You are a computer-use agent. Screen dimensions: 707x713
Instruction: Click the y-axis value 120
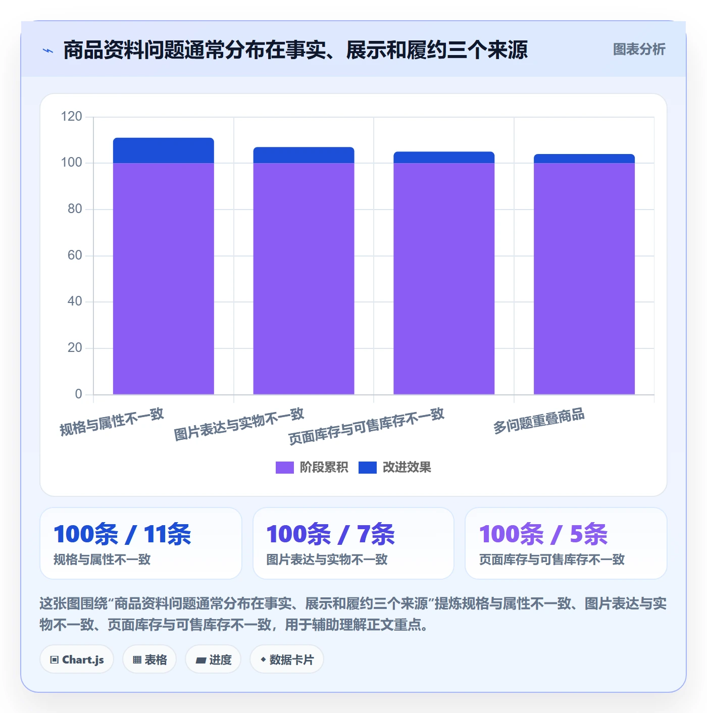[x=71, y=117]
